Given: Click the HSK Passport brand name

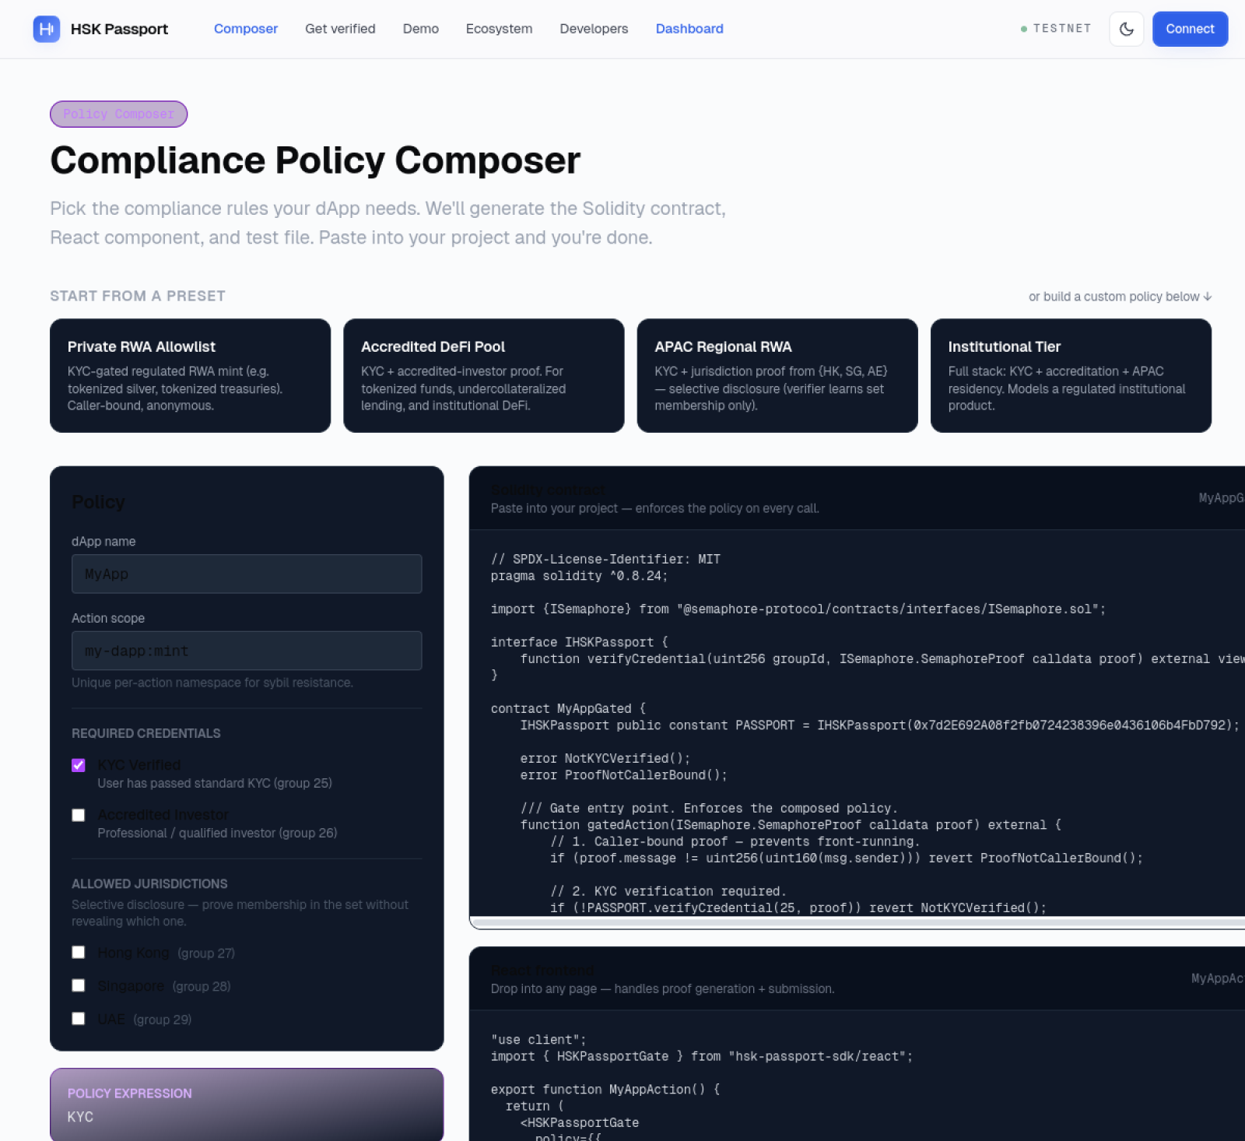Looking at the screenshot, I should [119, 29].
